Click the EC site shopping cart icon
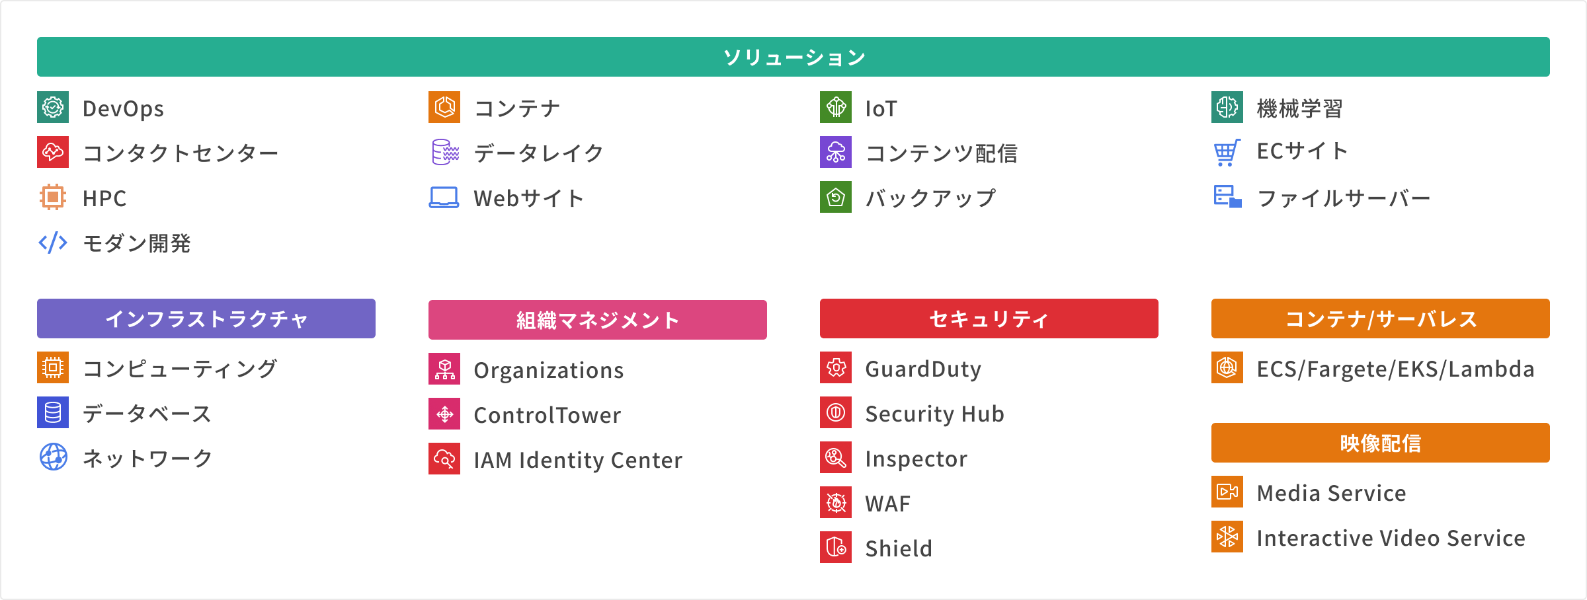The width and height of the screenshot is (1587, 600). click(1227, 152)
